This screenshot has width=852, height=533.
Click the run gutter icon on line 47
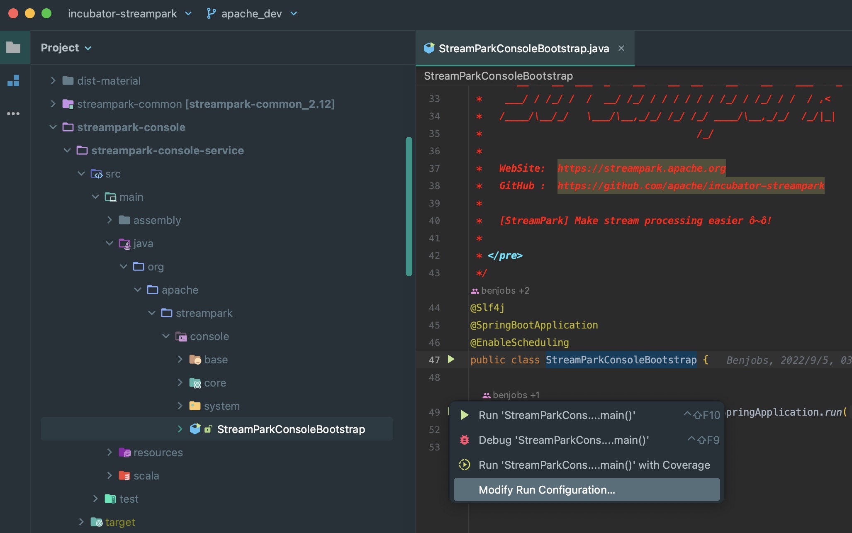click(451, 359)
